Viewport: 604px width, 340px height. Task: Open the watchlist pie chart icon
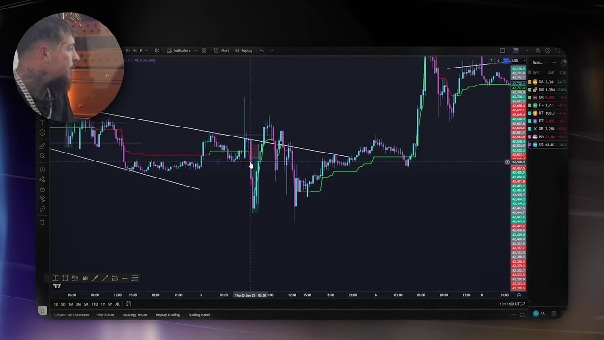[x=563, y=62]
